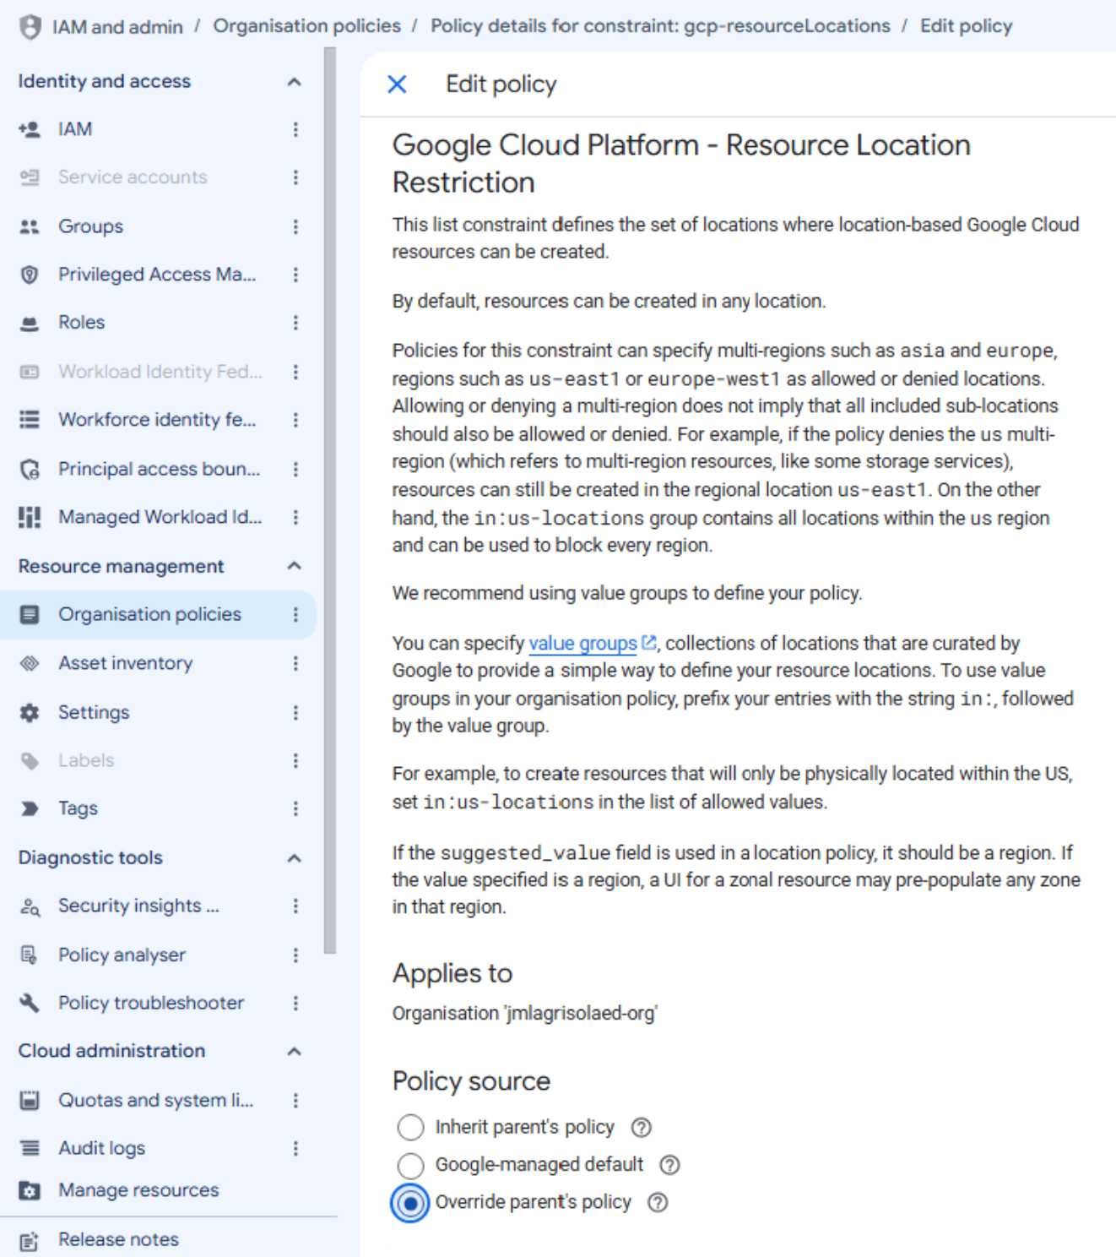Open more options for Groups item
Viewport: 1116px width, 1257px height.
coord(295,226)
